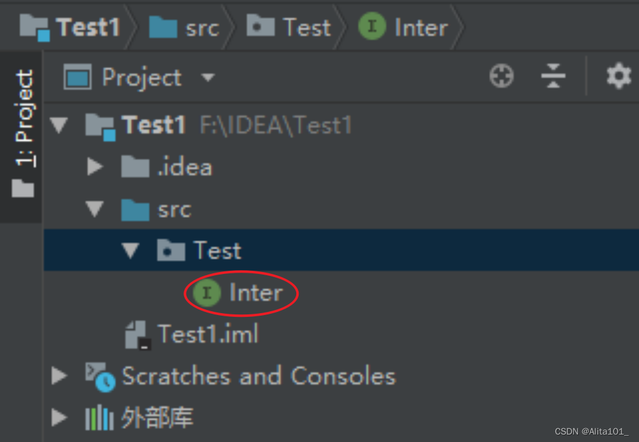The height and width of the screenshot is (442, 639).
Task: Open the Project panel settings gear
Action: click(x=618, y=76)
